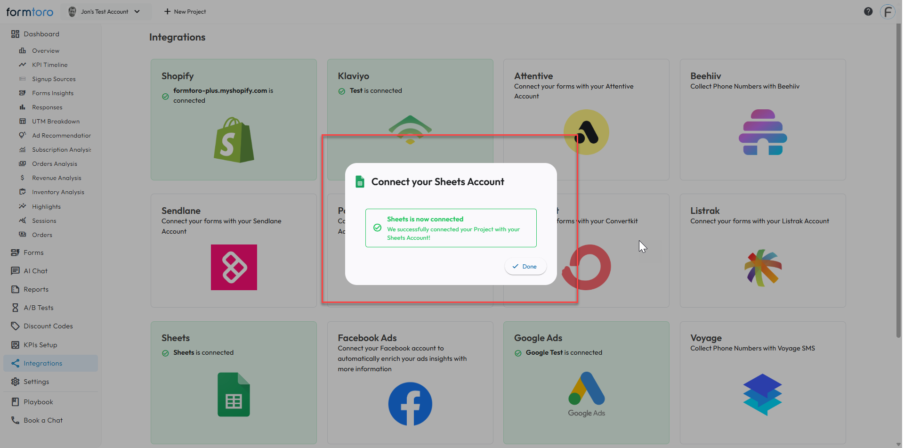Click the Facebook Ads card title
This screenshot has width=904, height=448.
367,338
